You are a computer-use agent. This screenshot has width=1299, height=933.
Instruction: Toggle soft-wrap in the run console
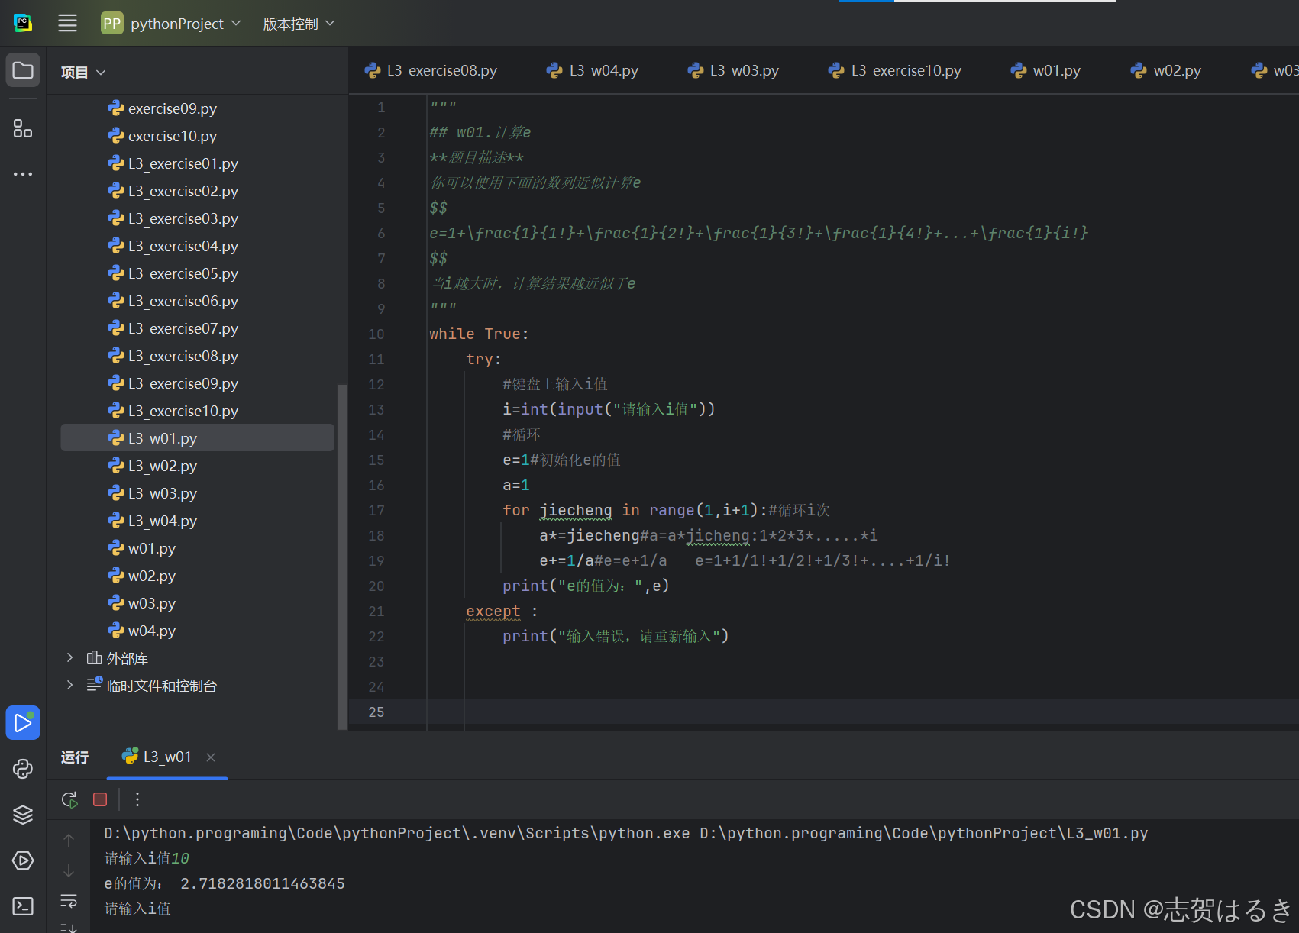coord(69,901)
